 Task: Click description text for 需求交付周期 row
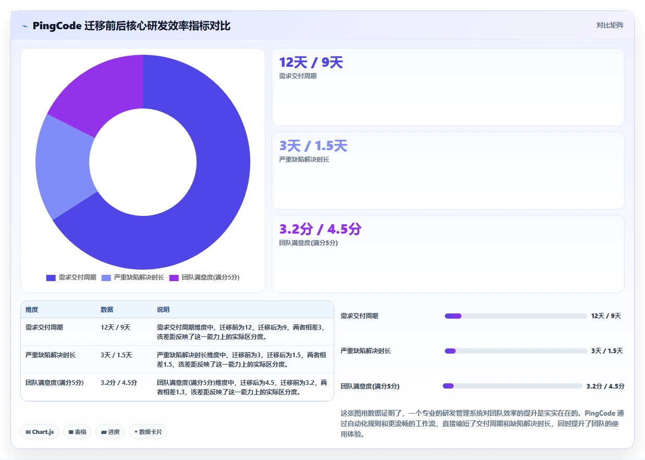coord(242,332)
